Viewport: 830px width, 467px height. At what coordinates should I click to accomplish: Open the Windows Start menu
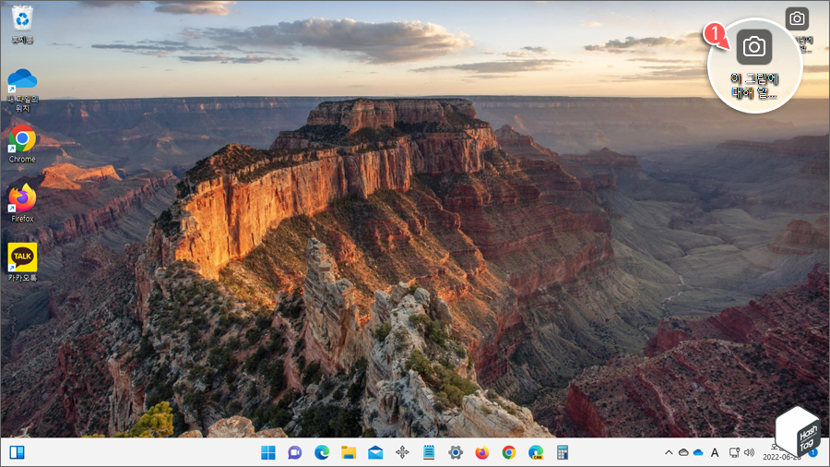pyautogui.click(x=268, y=452)
